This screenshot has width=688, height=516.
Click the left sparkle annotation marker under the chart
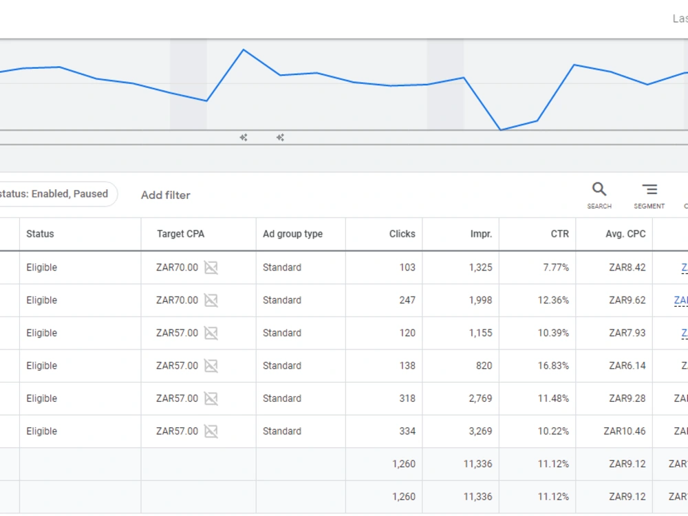point(244,138)
